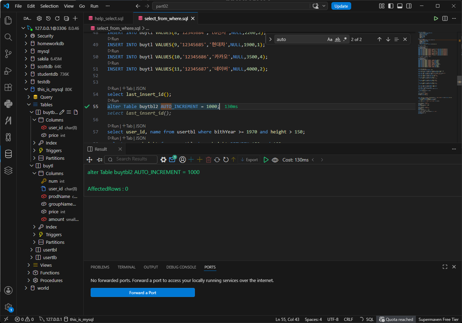The width and height of the screenshot is (462, 323).
Task: Open Source Control view in activity bar
Action: (x=8, y=54)
